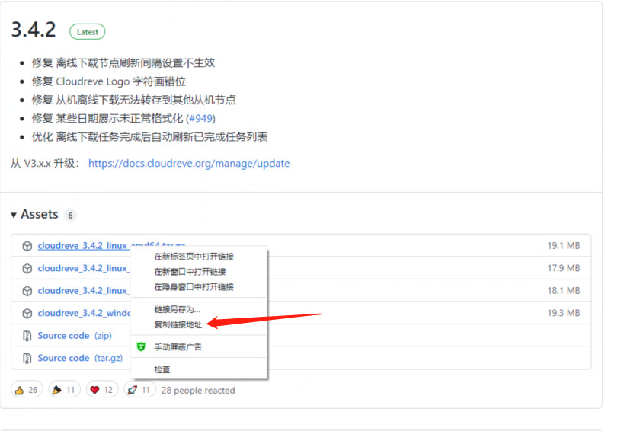The image size is (640, 431).
Task: Click the text 从 V3.x.x 升级
Action: click(x=45, y=164)
